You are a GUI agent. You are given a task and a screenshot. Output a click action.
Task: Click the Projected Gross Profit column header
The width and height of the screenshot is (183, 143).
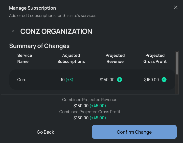click(x=155, y=58)
